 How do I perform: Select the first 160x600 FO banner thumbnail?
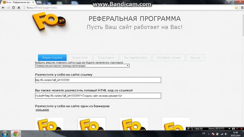[x=50, y=124]
